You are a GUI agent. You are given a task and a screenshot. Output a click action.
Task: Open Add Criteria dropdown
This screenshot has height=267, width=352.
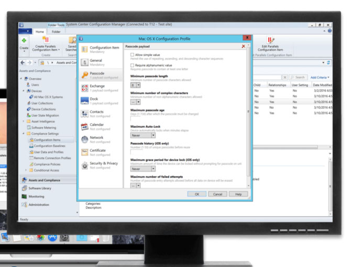click(320, 77)
